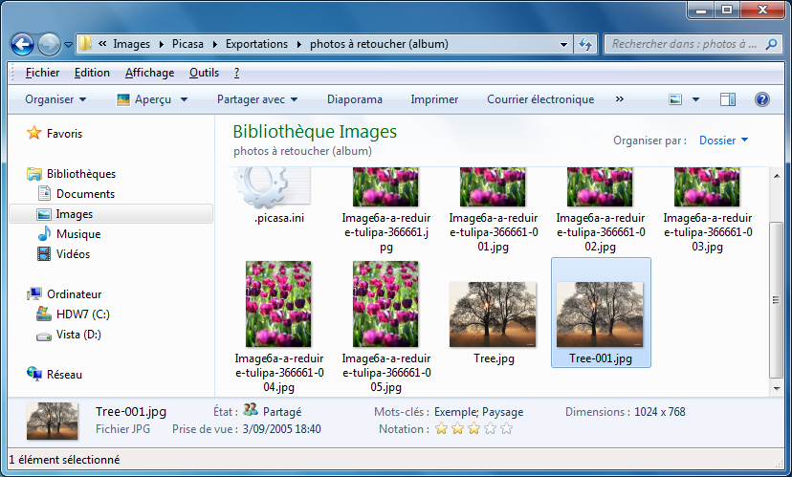The width and height of the screenshot is (792, 477).
Task: Open the recent pages dropdown arrow
Action: pos(68,45)
